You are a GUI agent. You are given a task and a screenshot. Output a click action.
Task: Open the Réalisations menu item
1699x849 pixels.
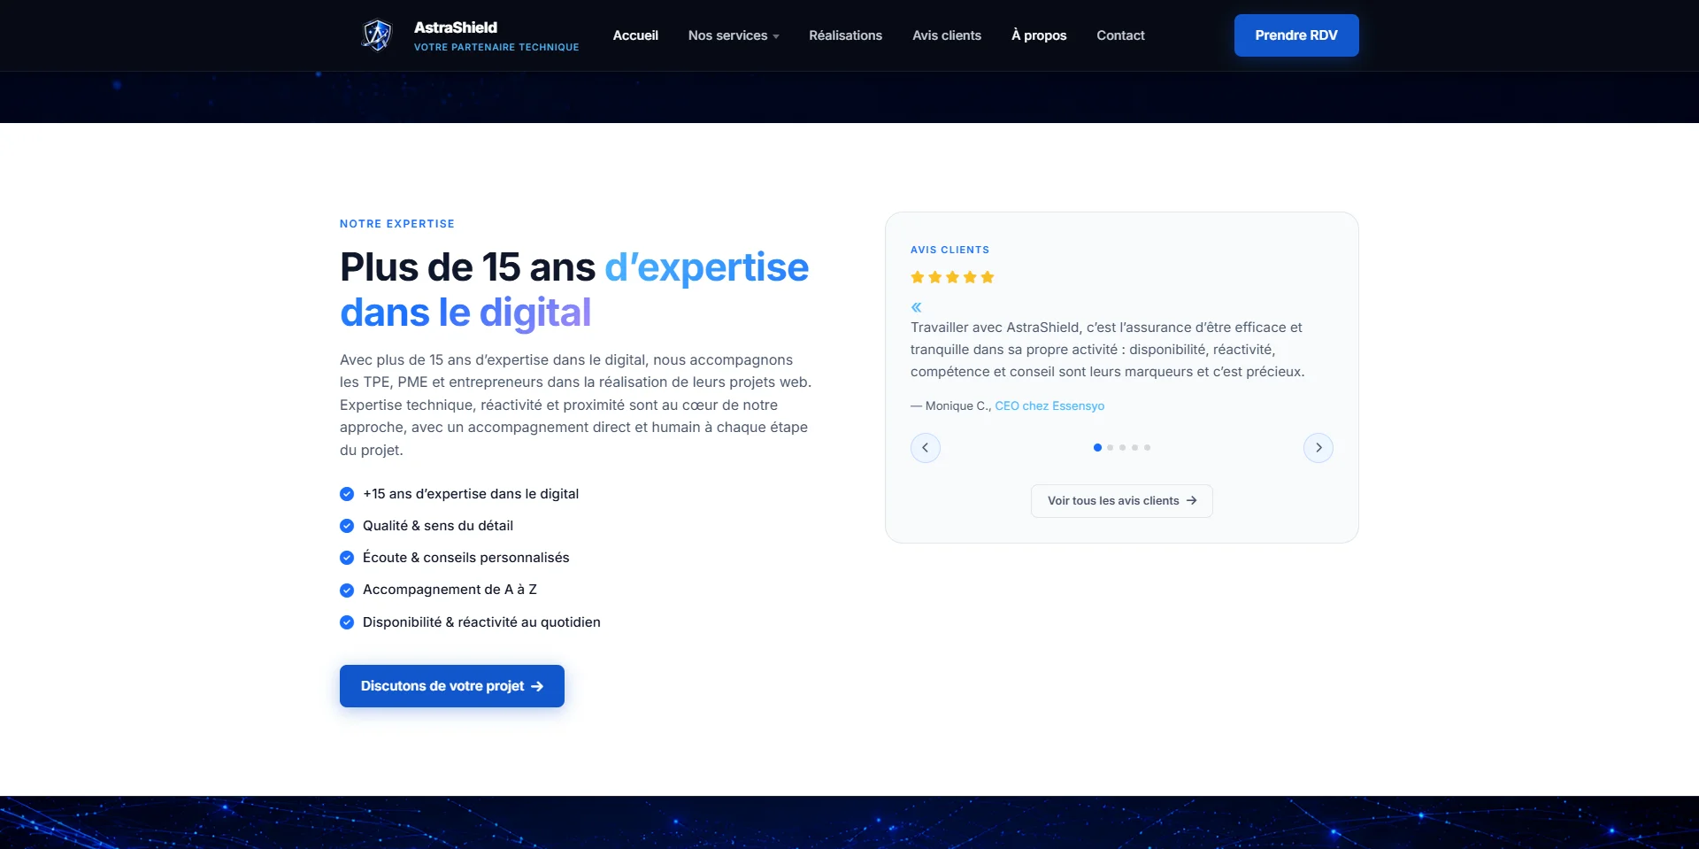pyautogui.click(x=845, y=35)
